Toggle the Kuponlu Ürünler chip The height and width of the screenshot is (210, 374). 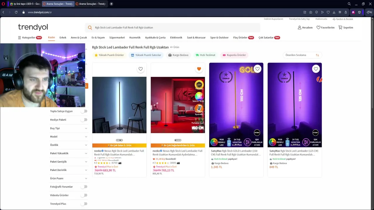pyautogui.click(x=234, y=55)
